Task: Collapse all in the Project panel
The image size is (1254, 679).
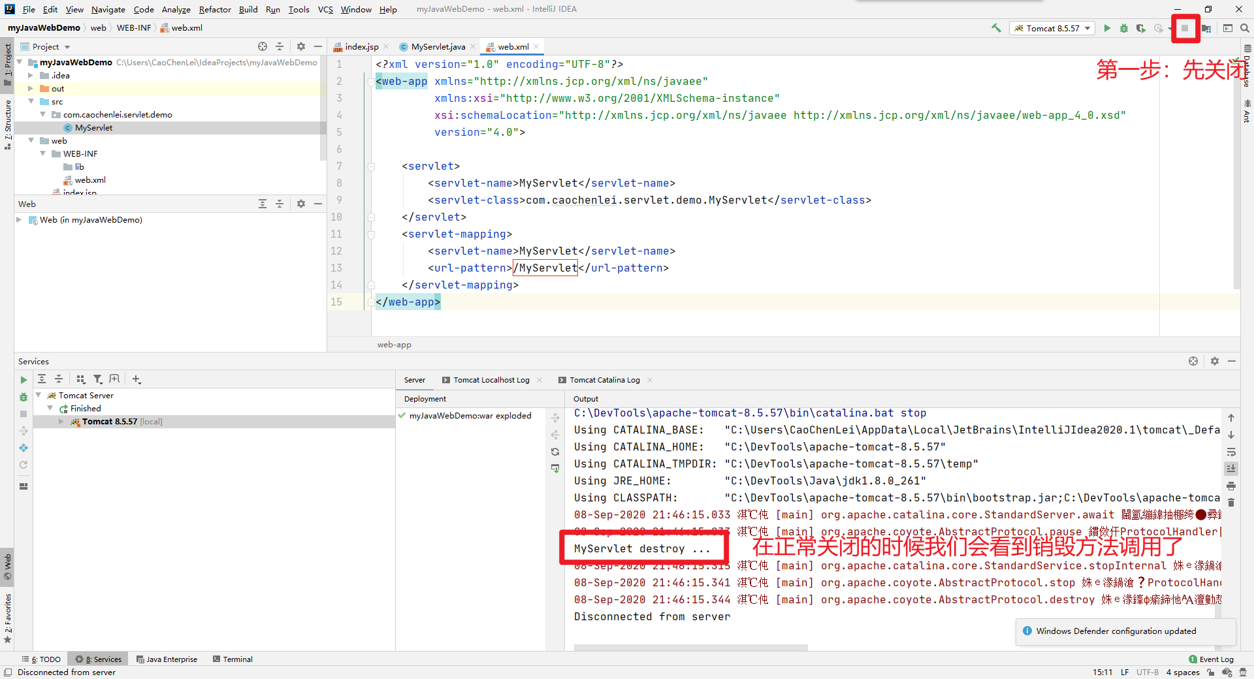Action: click(x=280, y=46)
